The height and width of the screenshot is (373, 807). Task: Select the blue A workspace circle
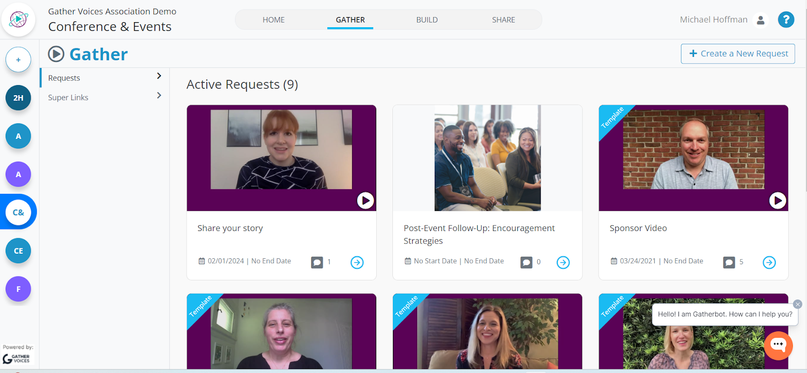pos(18,136)
